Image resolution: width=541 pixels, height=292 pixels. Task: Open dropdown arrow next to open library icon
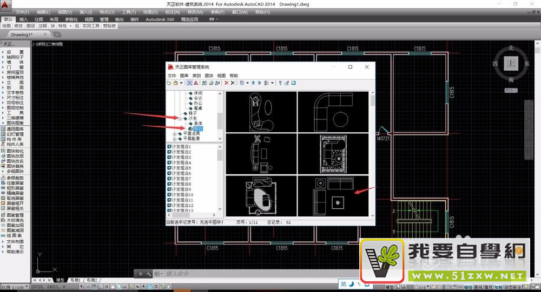click(x=181, y=83)
